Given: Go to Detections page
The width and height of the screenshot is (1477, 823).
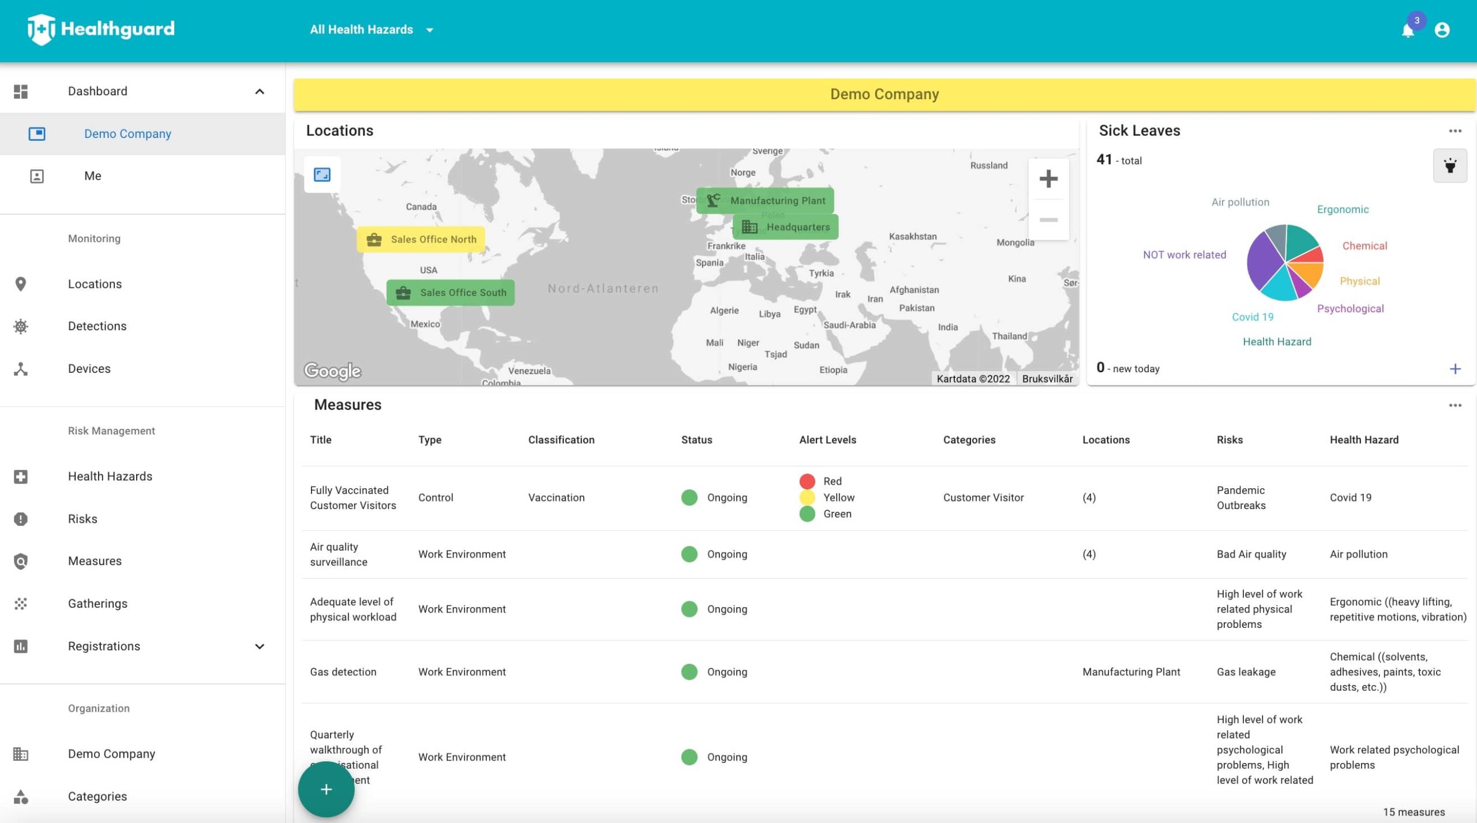Looking at the screenshot, I should coord(143,326).
